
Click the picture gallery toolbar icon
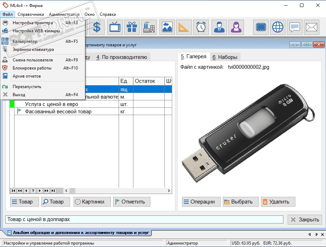coord(167,27)
